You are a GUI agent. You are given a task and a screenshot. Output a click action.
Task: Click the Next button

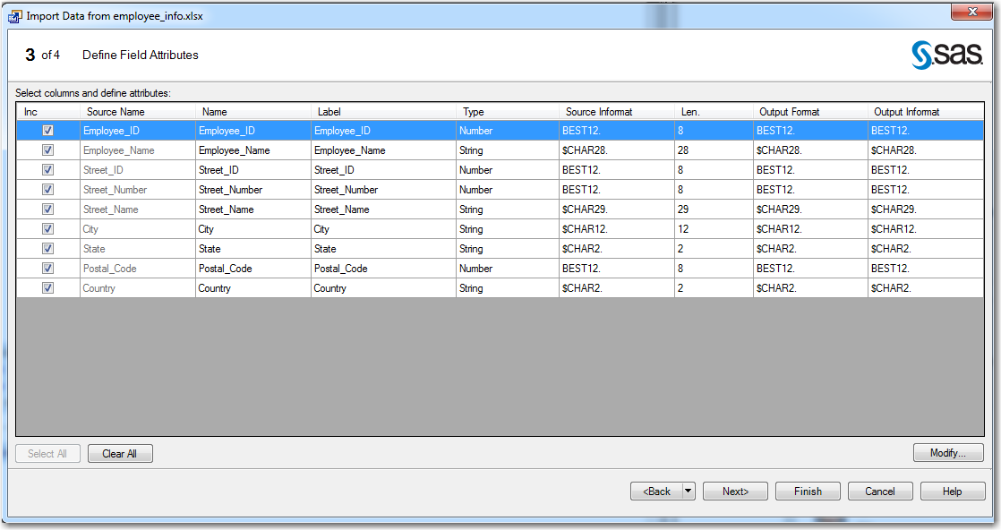click(x=735, y=491)
